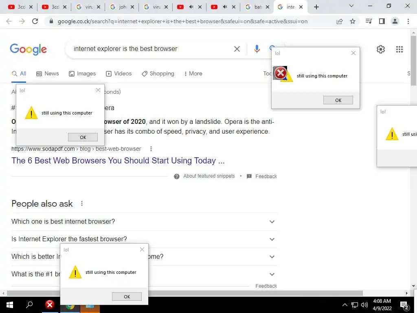Open 'The 6 Best Web Browsers' result link

tap(118, 161)
